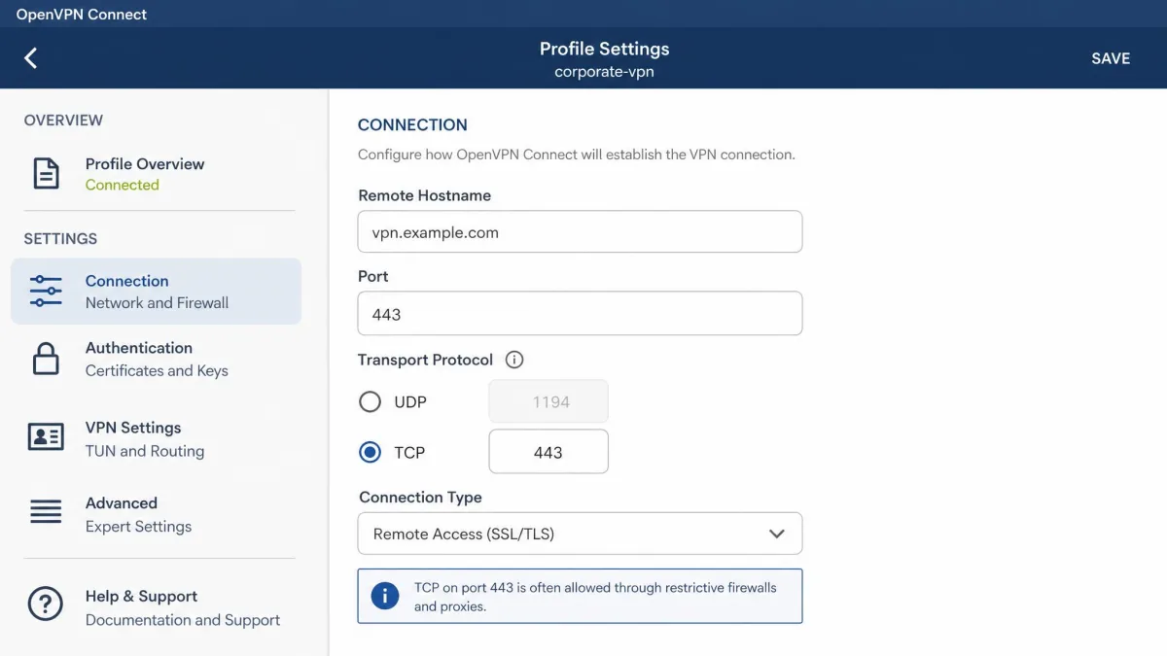Select the TCP radio button
This screenshot has height=656, width=1167.
(370, 452)
